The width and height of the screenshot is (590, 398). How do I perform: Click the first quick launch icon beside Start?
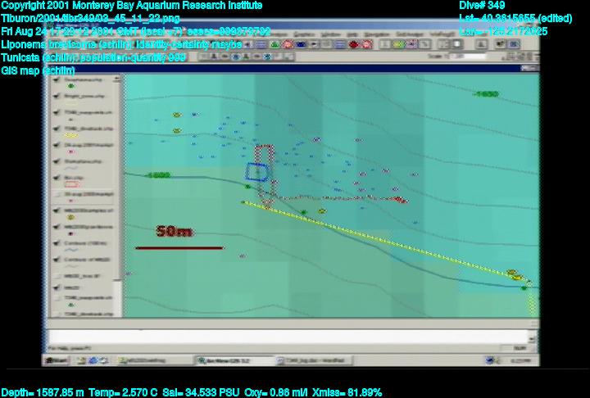tap(81, 360)
